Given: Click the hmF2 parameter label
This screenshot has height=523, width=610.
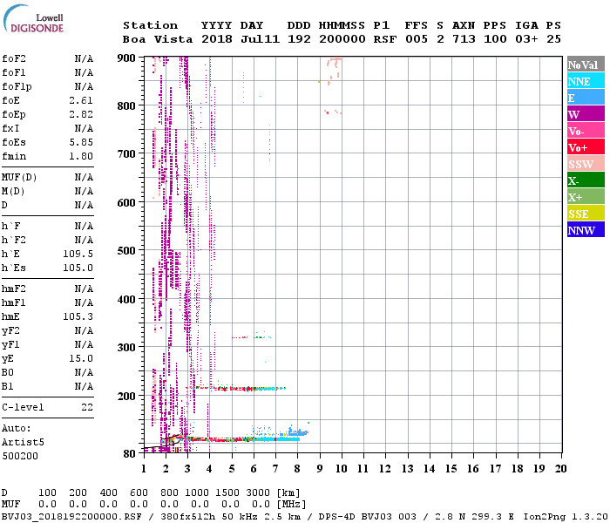Looking at the screenshot, I should (x=14, y=289).
